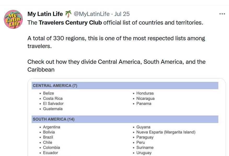Viewport: 229px width, 156px height.
Task: Click the tweet text about 330 regions
Action: [116, 38]
